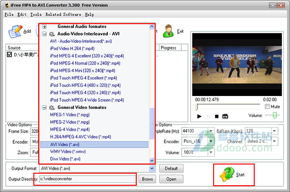Click the Brows button
The height and width of the screenshot is (192, 290).
coord(147,179)
